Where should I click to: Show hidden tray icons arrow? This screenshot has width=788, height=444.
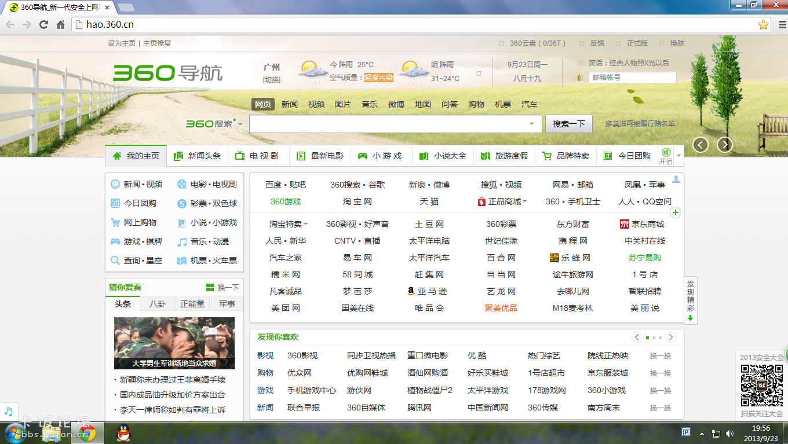click(703, 433)
